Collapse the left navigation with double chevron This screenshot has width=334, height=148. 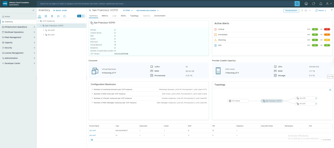point(33,10)
